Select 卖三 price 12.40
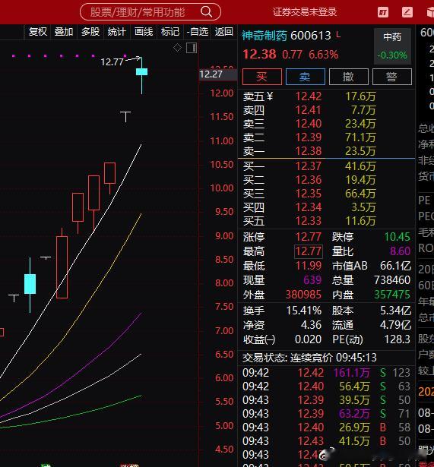The width and height of the screenshot is (434, 467). tap(309, 124)
